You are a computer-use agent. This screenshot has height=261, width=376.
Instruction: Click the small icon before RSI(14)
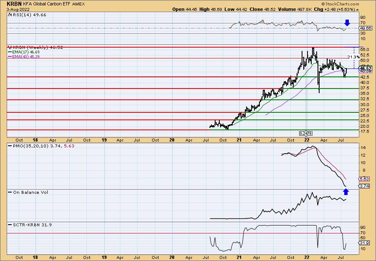pos(9,15)
